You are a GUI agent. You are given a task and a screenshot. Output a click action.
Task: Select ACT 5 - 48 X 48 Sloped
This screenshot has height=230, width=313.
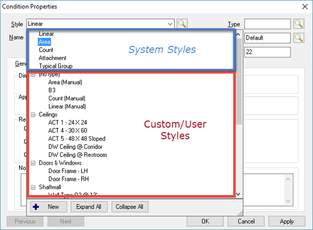click(x=77, y=139)
